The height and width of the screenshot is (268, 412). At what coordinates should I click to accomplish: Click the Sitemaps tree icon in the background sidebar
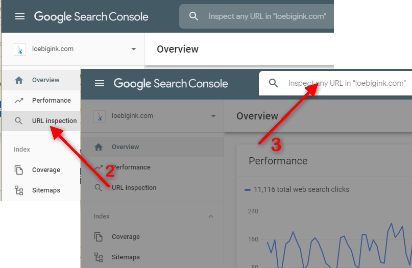[19, 190]
